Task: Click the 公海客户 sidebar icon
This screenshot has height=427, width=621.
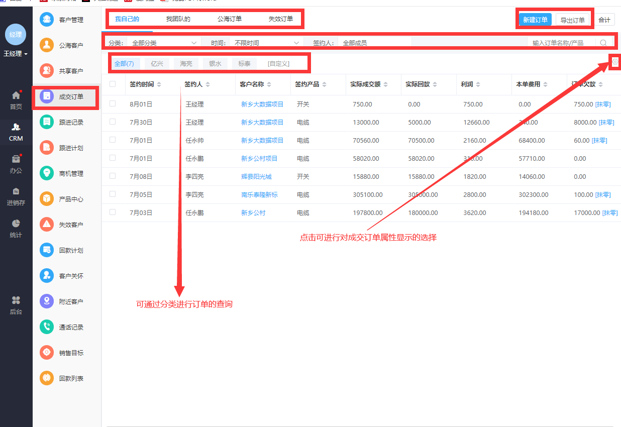Action: coord(47,45)
